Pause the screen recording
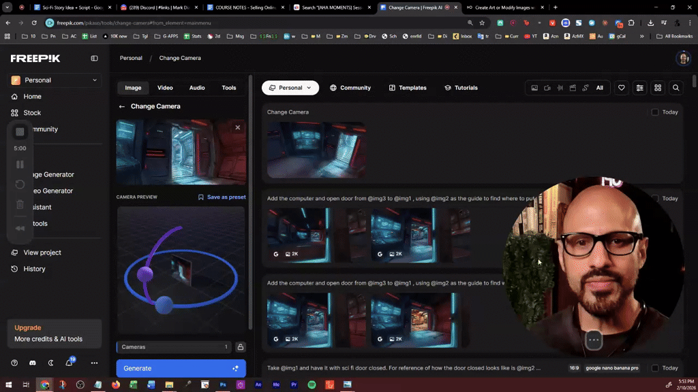This screenshot has height=392, width=698. click(20, 164)
